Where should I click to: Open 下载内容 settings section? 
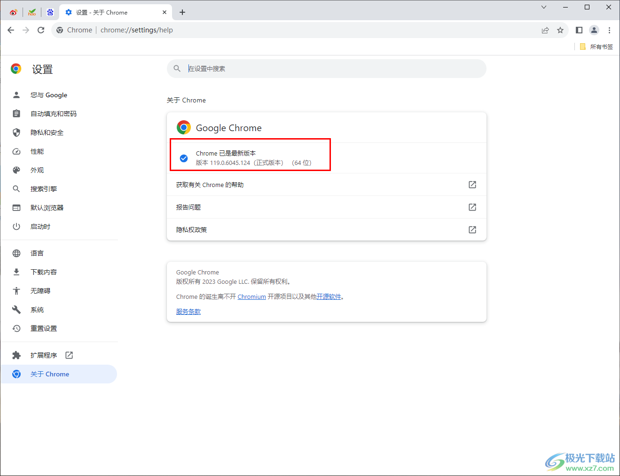coord(59,272)
